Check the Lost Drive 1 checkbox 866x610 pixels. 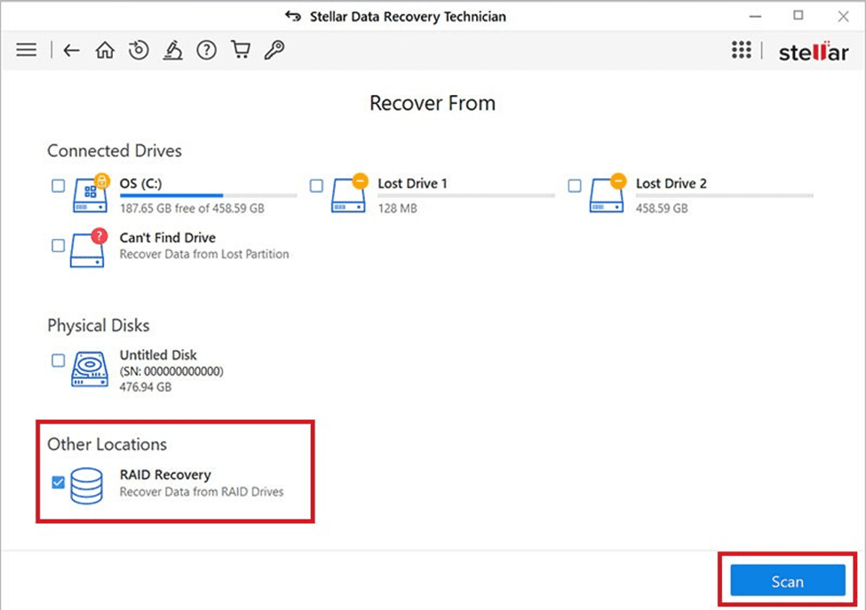(316, 186)
